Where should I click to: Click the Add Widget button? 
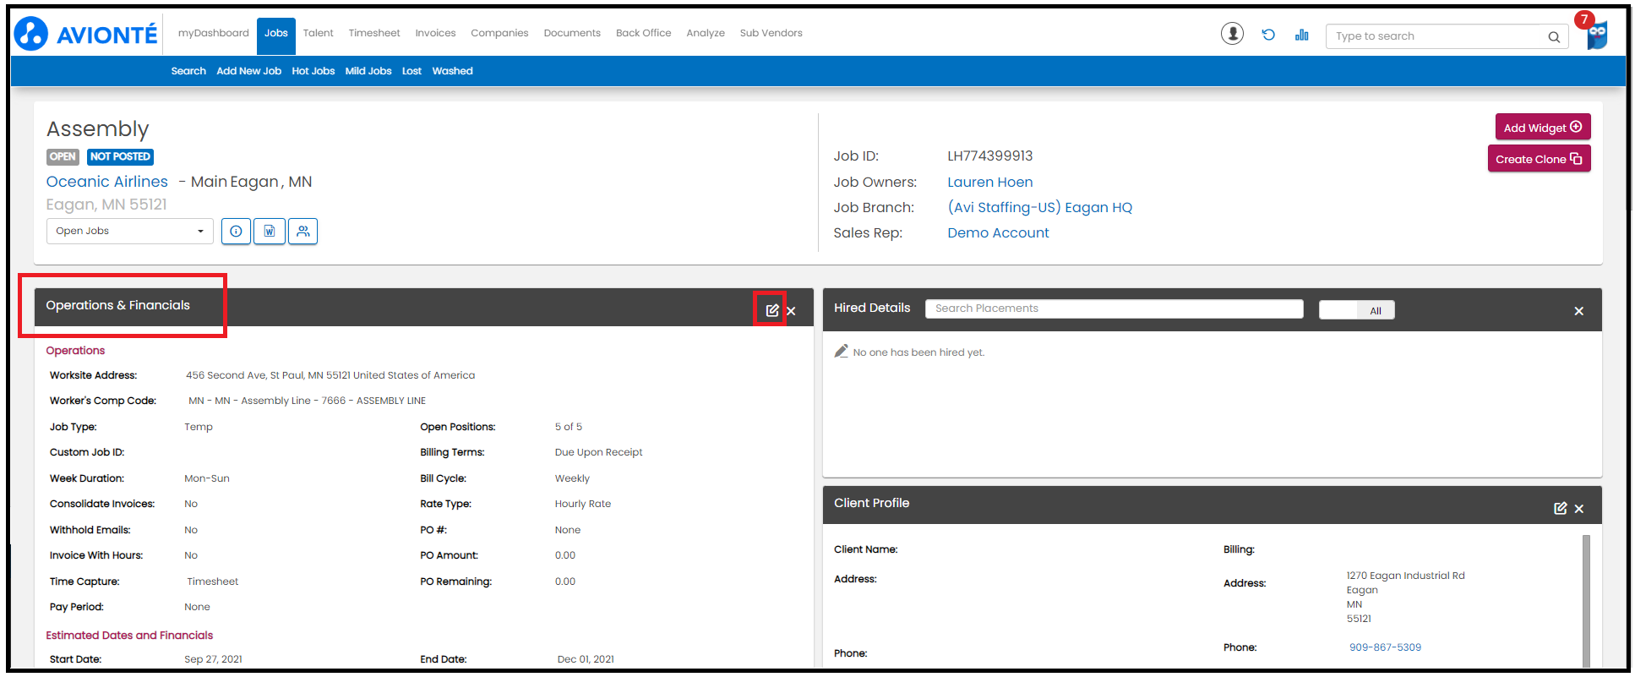point(1543,128)
